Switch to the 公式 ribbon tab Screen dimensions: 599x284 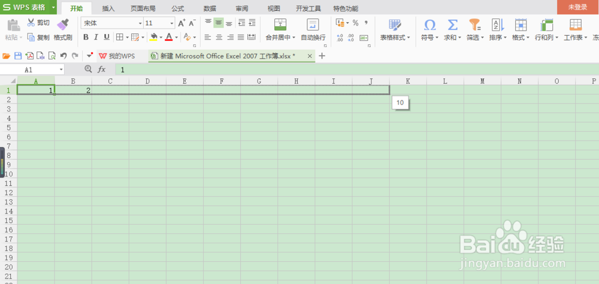(178, 8)
